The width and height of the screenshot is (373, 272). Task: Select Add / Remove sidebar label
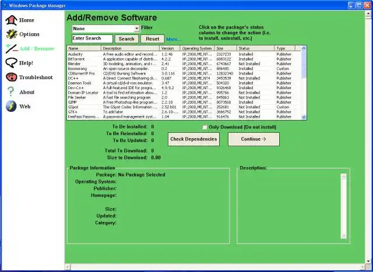pyautogui.click(x=37, y=48)
